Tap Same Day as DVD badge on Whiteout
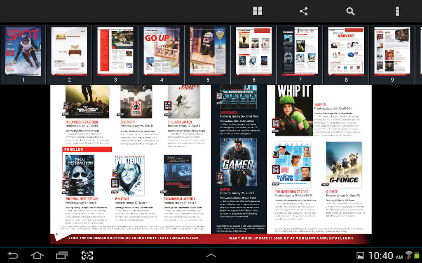This screenshot has height=263, width=422. (x=115, y=183)
